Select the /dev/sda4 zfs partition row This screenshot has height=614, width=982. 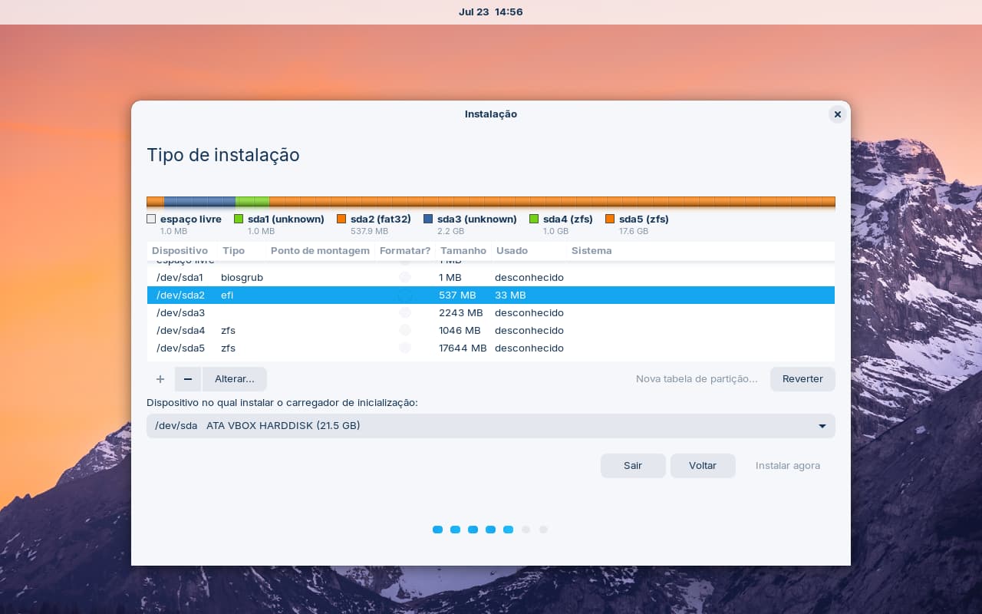(490, 330)
